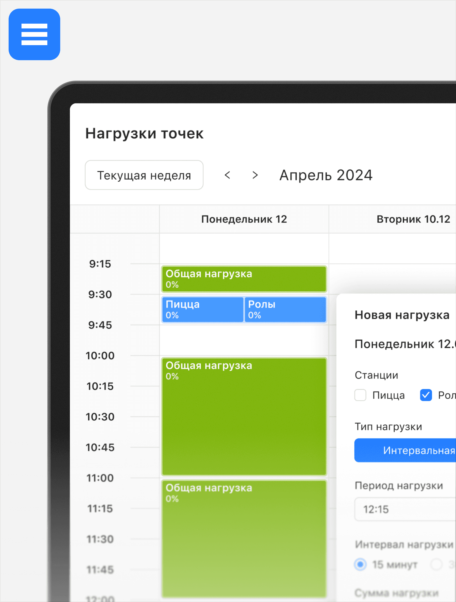The image size is (456, 602).
Task: Click the 11:45 time label
Action: (100, 569)
